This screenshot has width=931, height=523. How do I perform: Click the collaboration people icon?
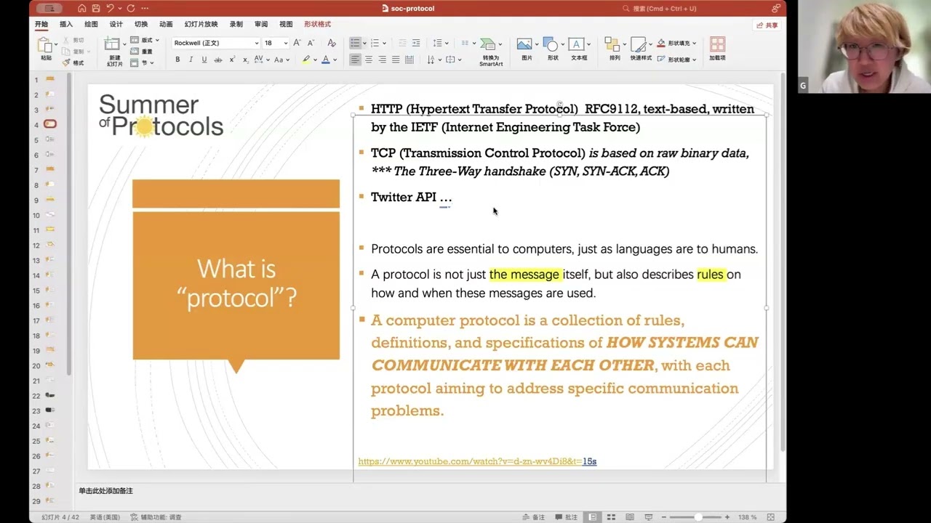point(776,9)
